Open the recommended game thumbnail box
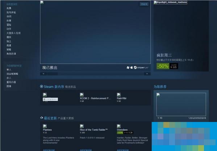 pos(181,105)
